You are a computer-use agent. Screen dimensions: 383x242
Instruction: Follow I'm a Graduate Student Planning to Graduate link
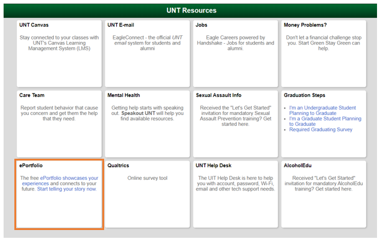click(325, 121)
